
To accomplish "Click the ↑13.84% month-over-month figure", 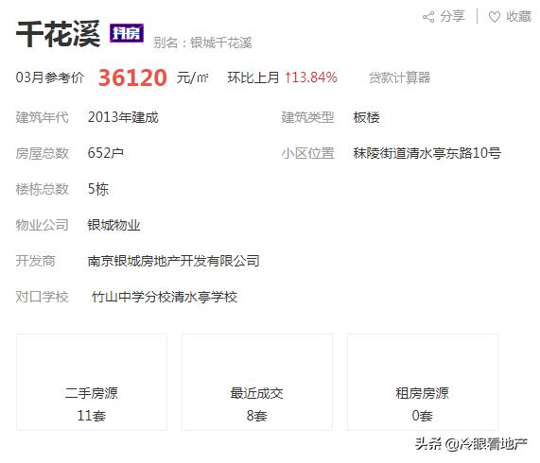I will 311,77.
